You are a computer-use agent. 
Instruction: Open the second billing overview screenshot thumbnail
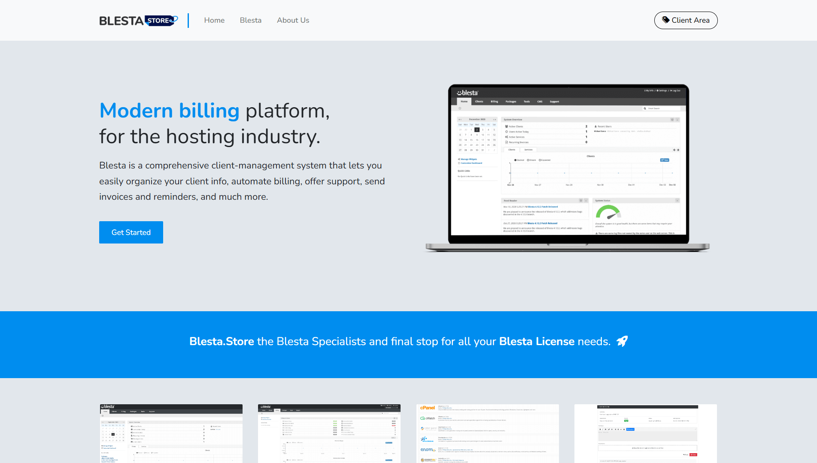(329, 433)
